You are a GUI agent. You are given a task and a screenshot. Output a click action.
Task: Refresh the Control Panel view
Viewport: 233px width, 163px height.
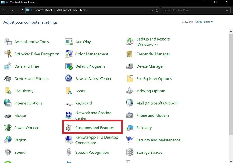(157, 10)
